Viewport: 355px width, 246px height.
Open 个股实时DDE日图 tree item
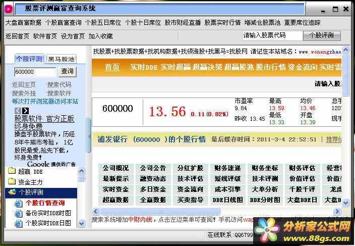click(48, 223)
